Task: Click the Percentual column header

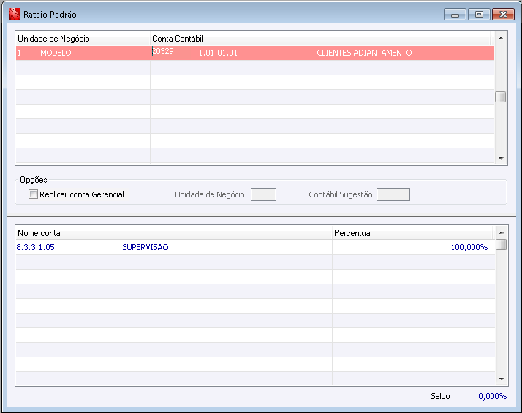Action: (x=412, y=233)
